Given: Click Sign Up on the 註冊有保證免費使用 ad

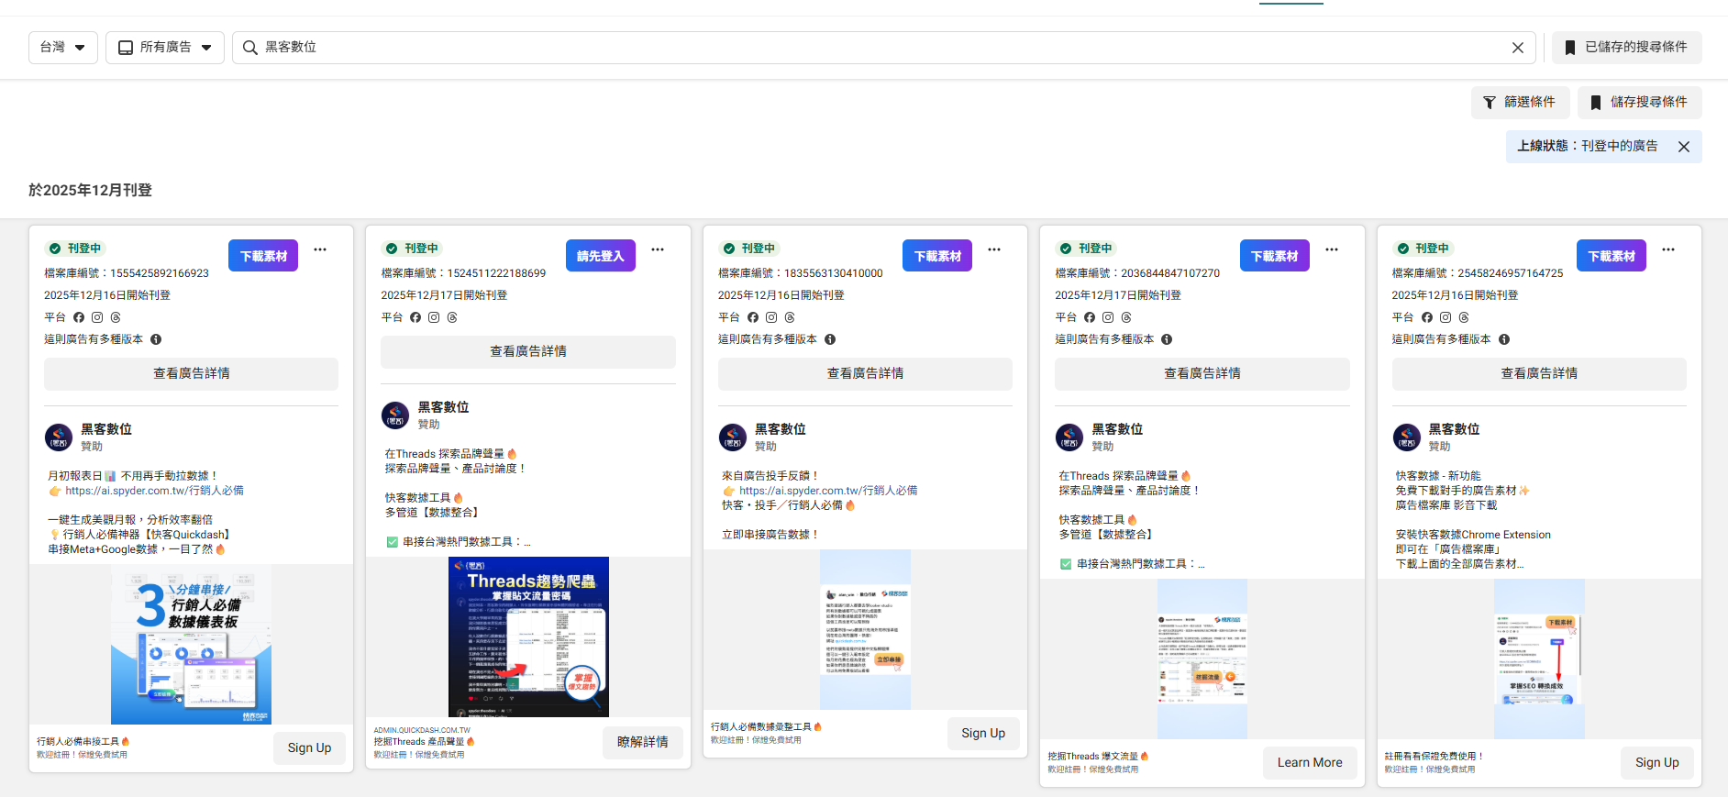Looking at the screenshot, I should 1657,763.
